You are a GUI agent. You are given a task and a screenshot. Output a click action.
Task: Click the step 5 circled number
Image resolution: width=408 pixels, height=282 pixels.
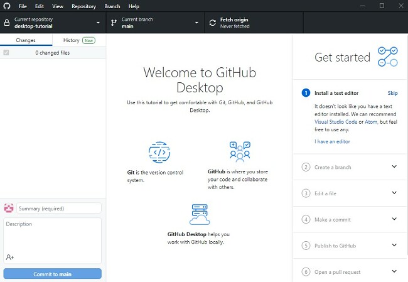click(306, 246)
